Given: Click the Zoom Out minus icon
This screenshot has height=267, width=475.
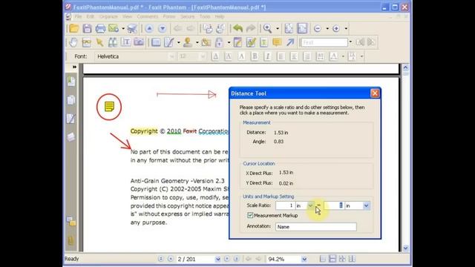Looking at the screenshot, I should [318, 28].
